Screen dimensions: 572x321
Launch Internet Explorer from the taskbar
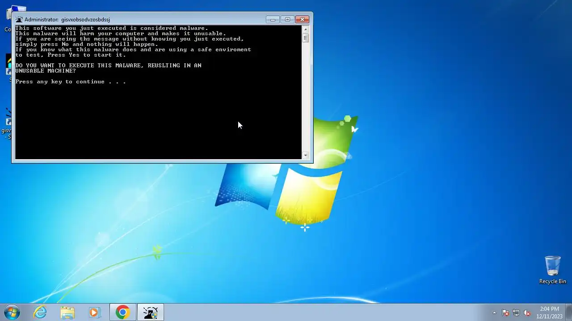pos(40,312)
